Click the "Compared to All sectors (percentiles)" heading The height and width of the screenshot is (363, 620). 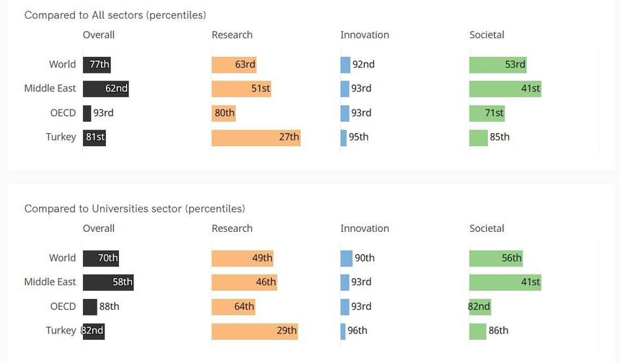pyautogui.click(x=115, y=15)
